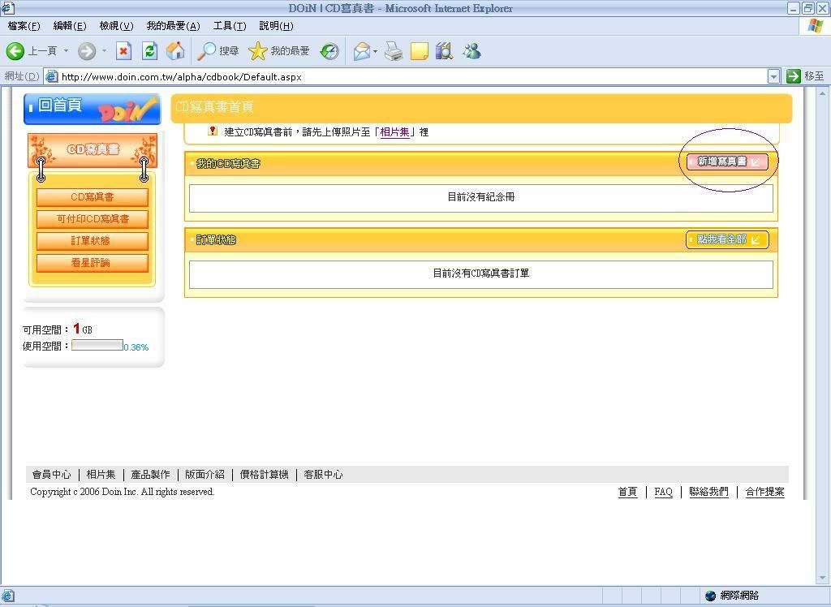Expand the address bar dropdown arrow

coord(773,76)
